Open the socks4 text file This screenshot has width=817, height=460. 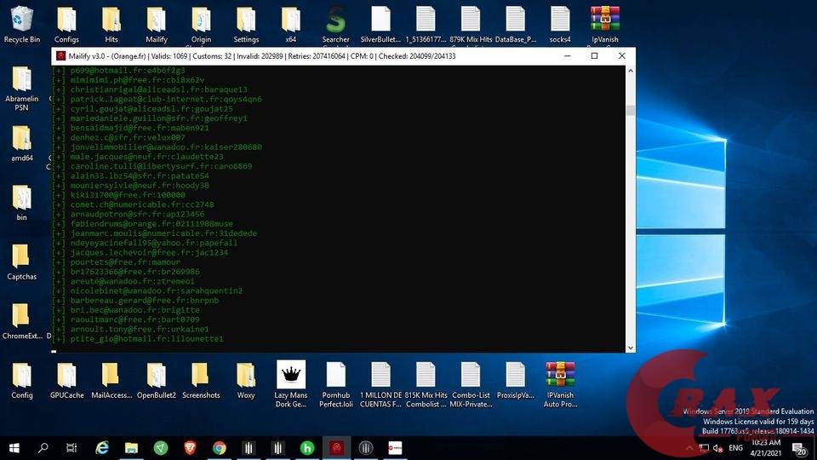[x=560, y=24]
